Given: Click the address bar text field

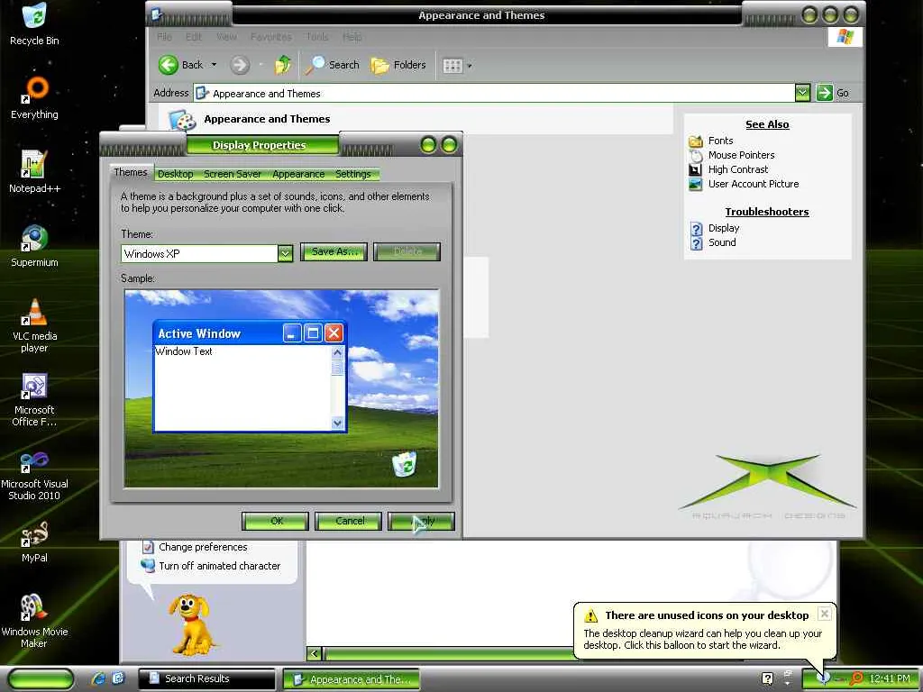Looking at the screenshot, I should 493,93.
